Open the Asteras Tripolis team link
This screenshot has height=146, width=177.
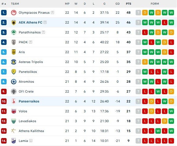[31, 62]
